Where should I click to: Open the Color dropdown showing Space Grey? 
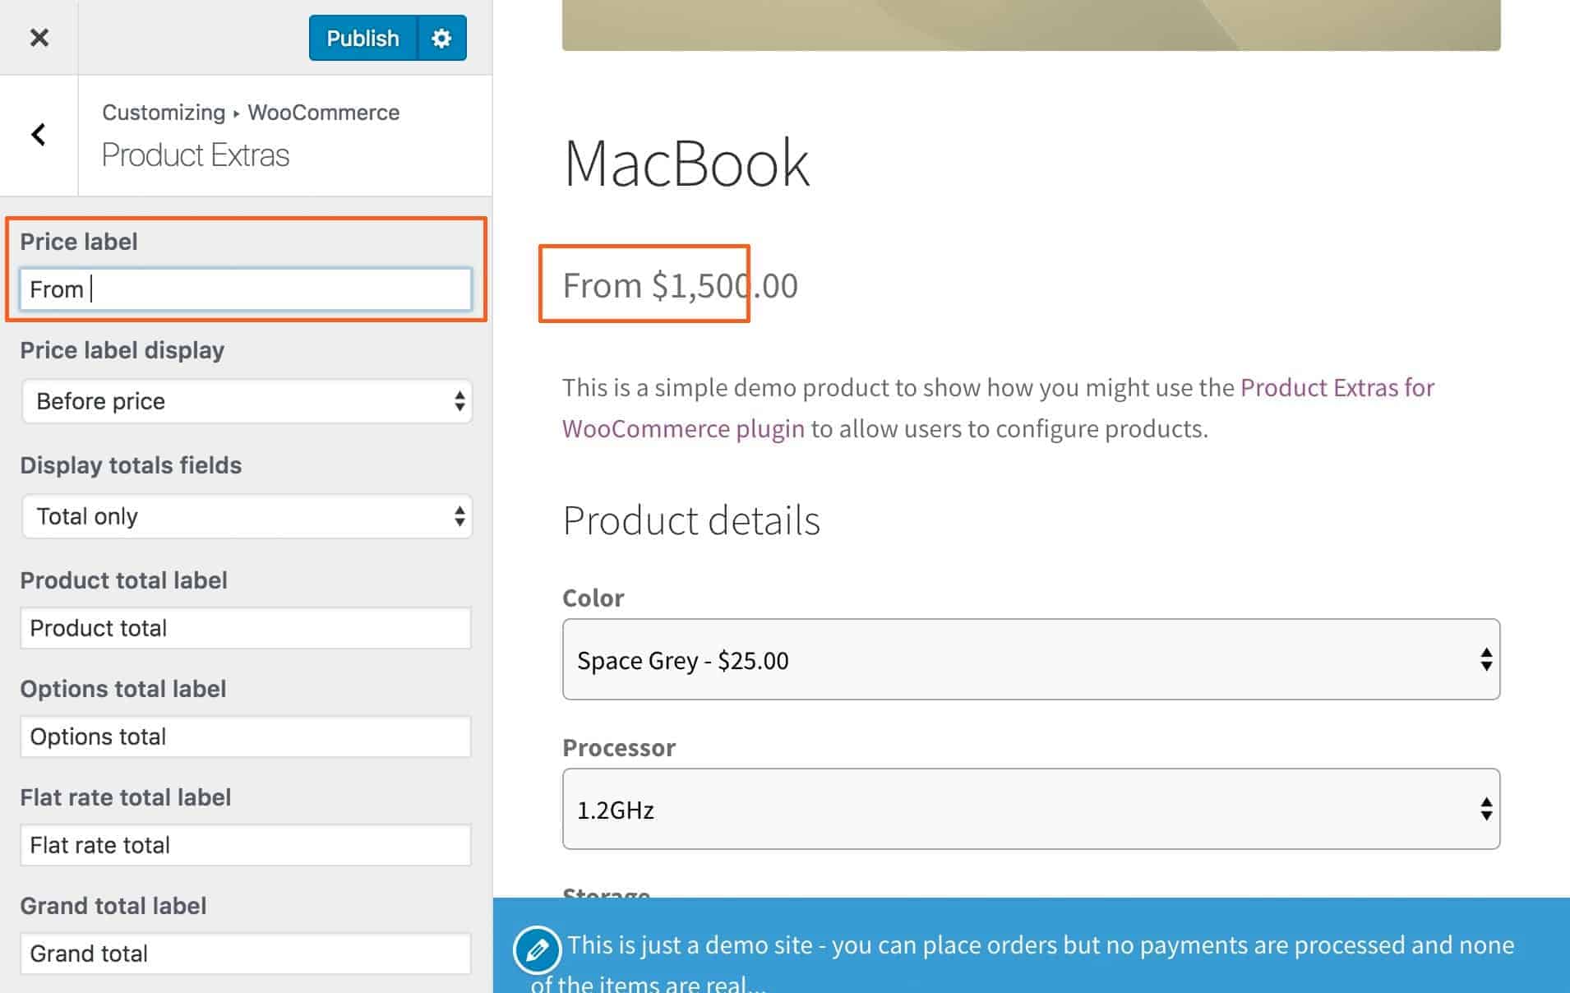1030,659
